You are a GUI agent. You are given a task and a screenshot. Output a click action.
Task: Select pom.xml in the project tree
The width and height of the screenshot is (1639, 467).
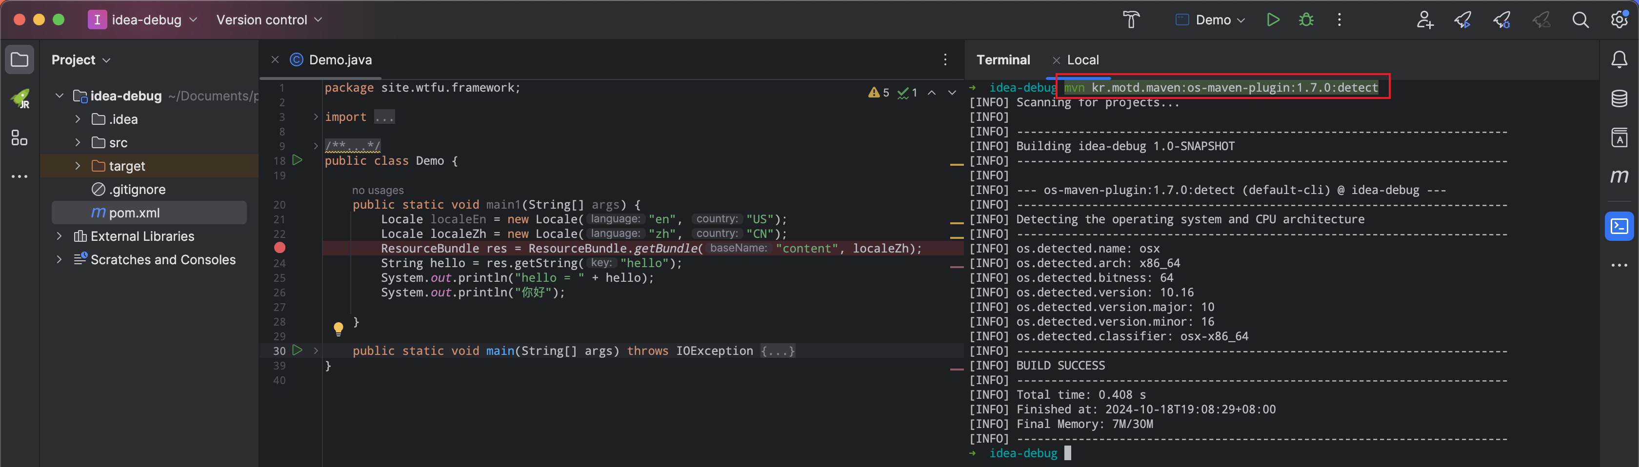point(134,213)
